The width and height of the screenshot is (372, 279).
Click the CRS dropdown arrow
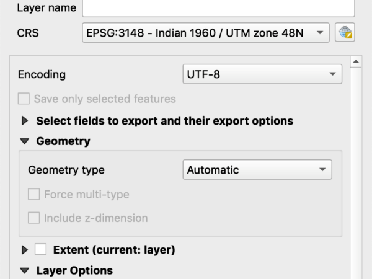coord(320,32)
